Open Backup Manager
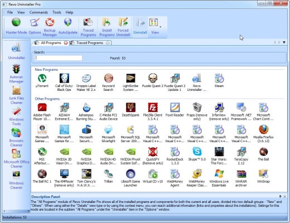290x223 pixels. click(x=50, y=27)
